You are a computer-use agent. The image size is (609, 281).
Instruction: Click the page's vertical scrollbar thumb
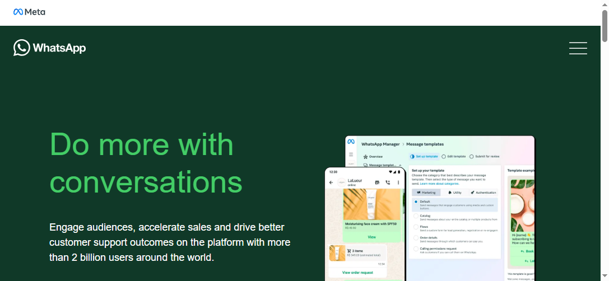coord(605,26)
